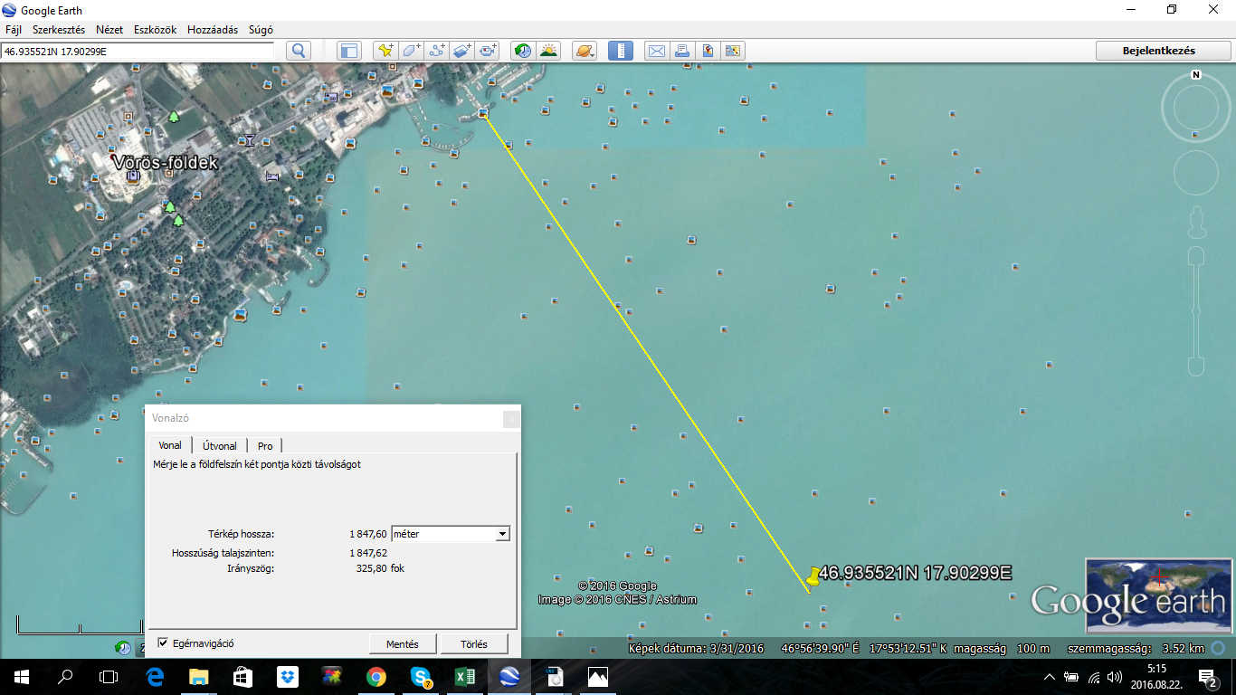Uncheck the Egérnavigáció checkbox
Screen dimensions: 1236x695
(x=163, y=643)
